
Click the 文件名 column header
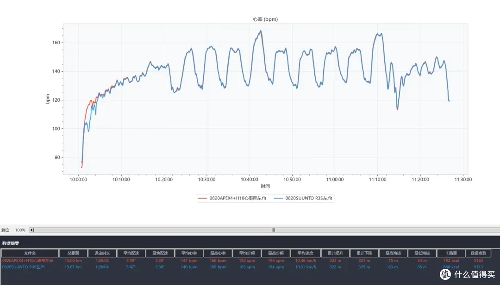pos(30,253)
